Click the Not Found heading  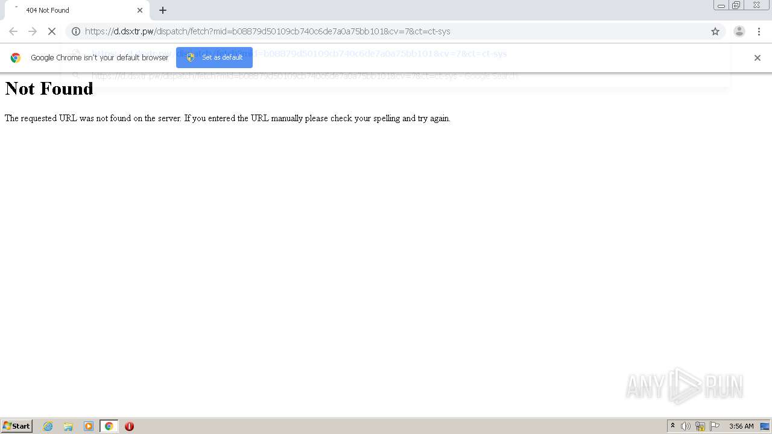click(x=49, y=89)
